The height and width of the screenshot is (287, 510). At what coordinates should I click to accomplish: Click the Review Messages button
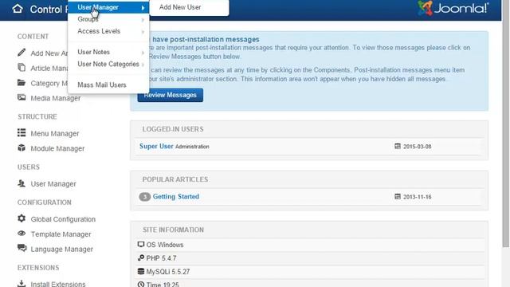coord(170,95)
